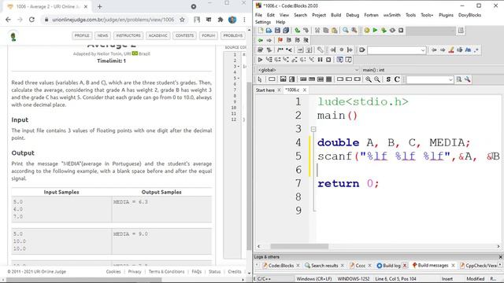Open Chrome extensions puzzle icon
The width and height of the screenshot is (504, 283).
click(220, 20)
